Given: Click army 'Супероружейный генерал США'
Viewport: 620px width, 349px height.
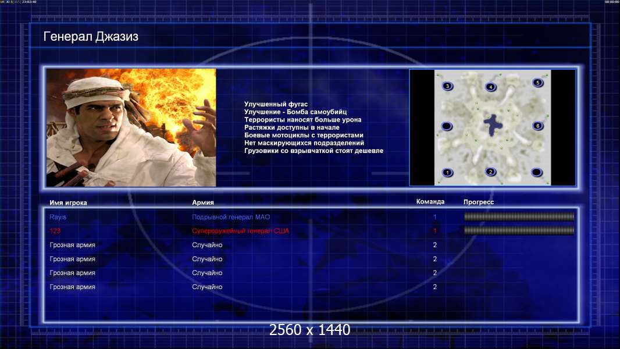Looking at the screenshot, I should pyautogui.click(x=240, y=231).
